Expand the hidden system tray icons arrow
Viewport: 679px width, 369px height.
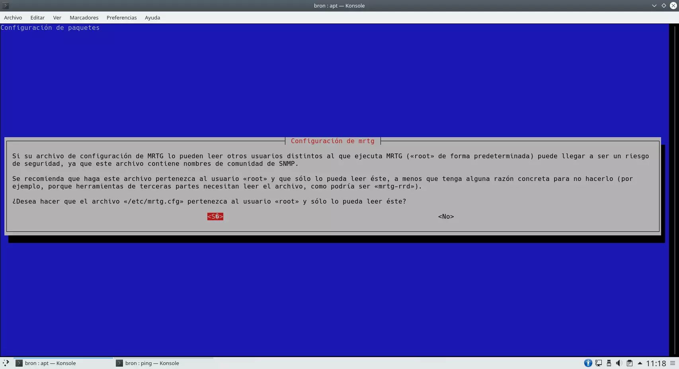coord(640,363)
